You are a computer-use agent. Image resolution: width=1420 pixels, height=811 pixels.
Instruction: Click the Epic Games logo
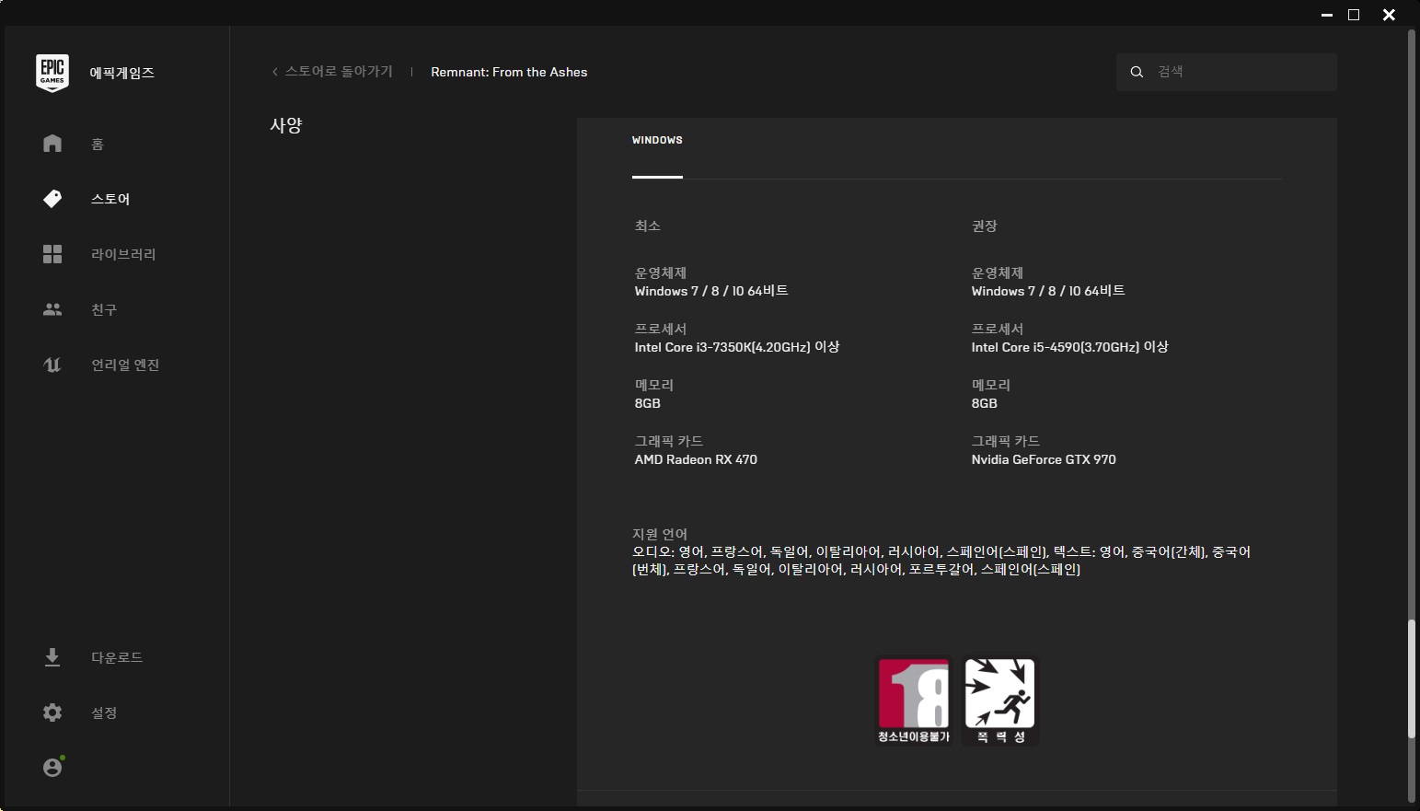point(52,73)
